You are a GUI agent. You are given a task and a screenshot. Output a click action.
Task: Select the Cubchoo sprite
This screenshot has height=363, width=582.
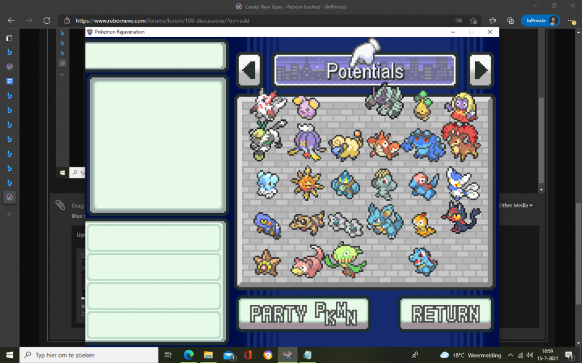click(267, 184)
